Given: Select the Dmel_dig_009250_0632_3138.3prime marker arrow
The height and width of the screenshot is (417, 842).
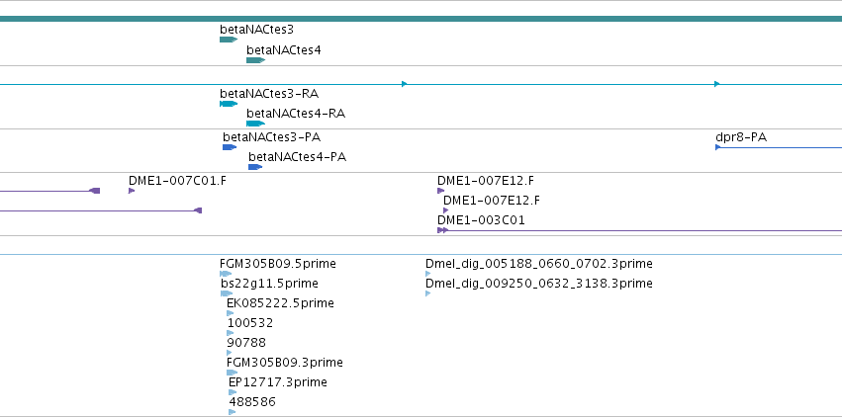Looking at the screenshot, I should coord(428,293).
